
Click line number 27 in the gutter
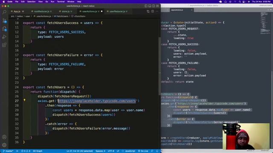[x=17, y=101]
